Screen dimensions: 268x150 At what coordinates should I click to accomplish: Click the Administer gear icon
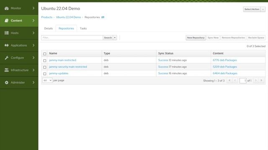click(7, 82)
